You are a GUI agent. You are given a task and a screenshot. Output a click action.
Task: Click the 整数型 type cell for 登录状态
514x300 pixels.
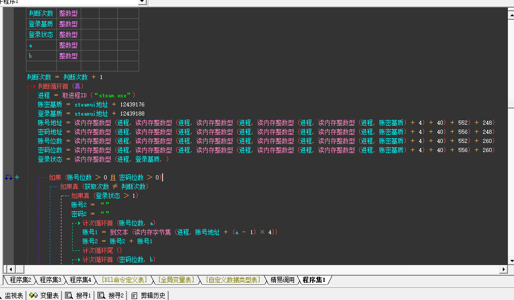(68, 34)
